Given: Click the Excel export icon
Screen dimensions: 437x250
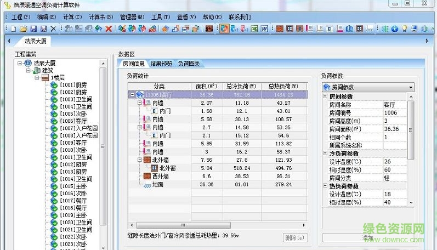Looking at the screenshot, I should [x=254, y=29].
